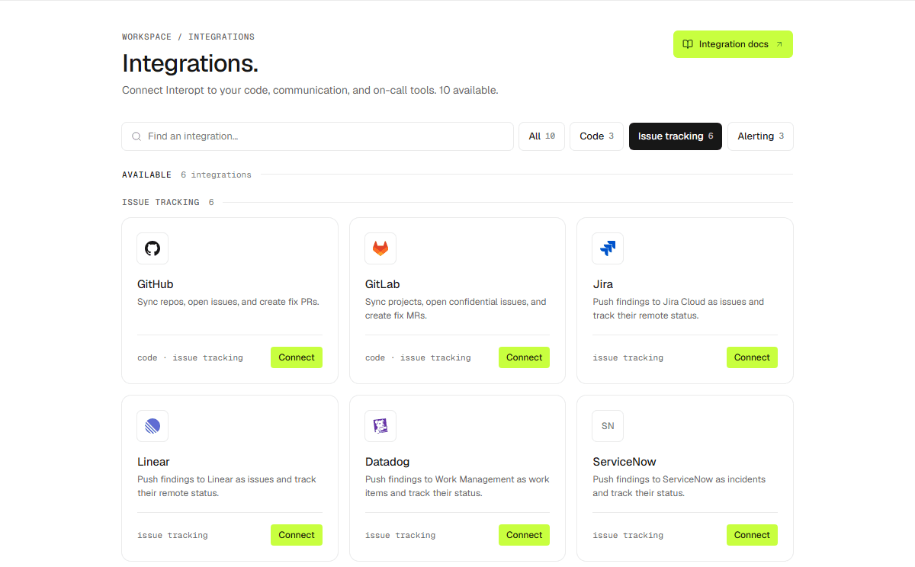Click the Linear logo icon

[x=152, y=426]
